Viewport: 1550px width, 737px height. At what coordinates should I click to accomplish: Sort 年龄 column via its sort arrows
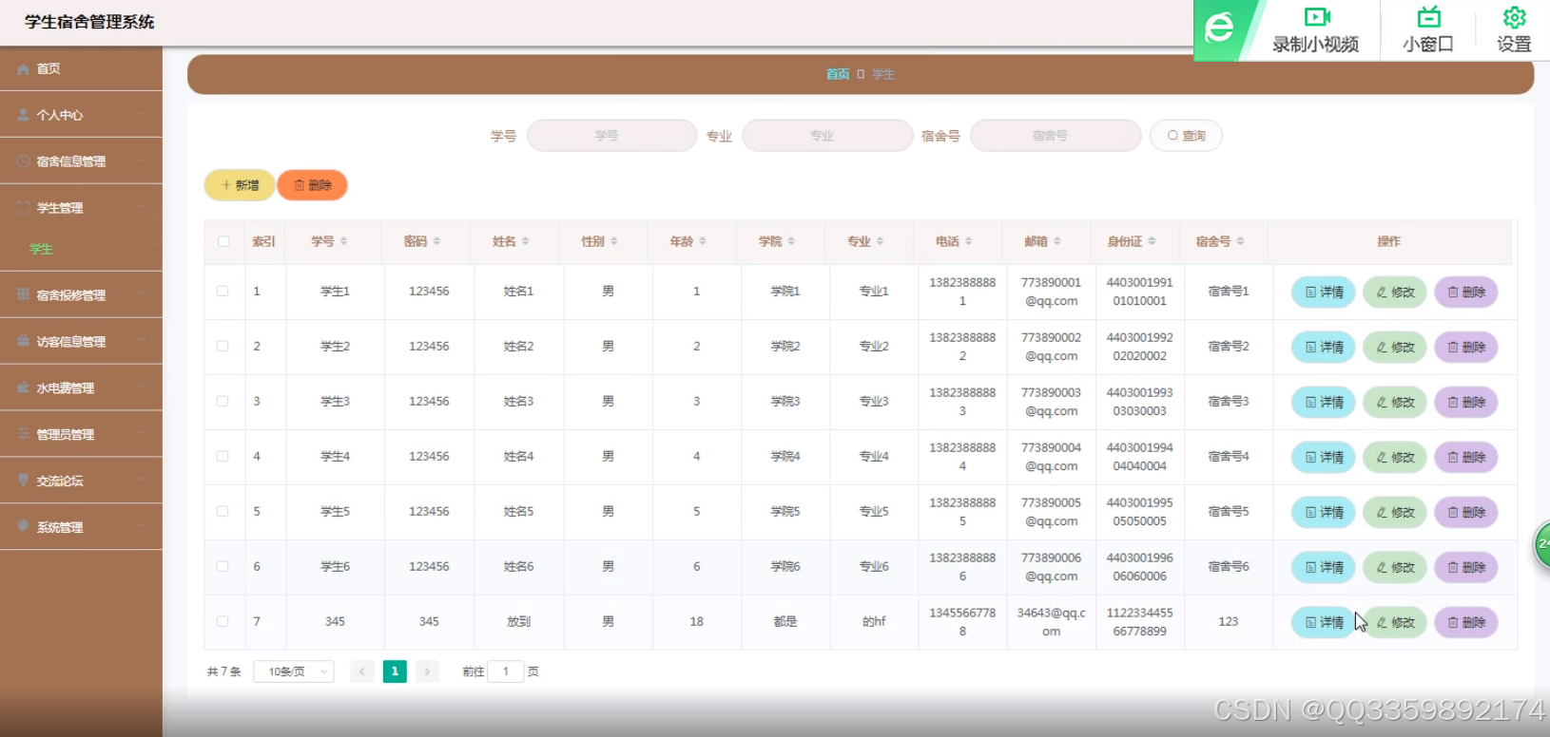(x=703, y=241)
